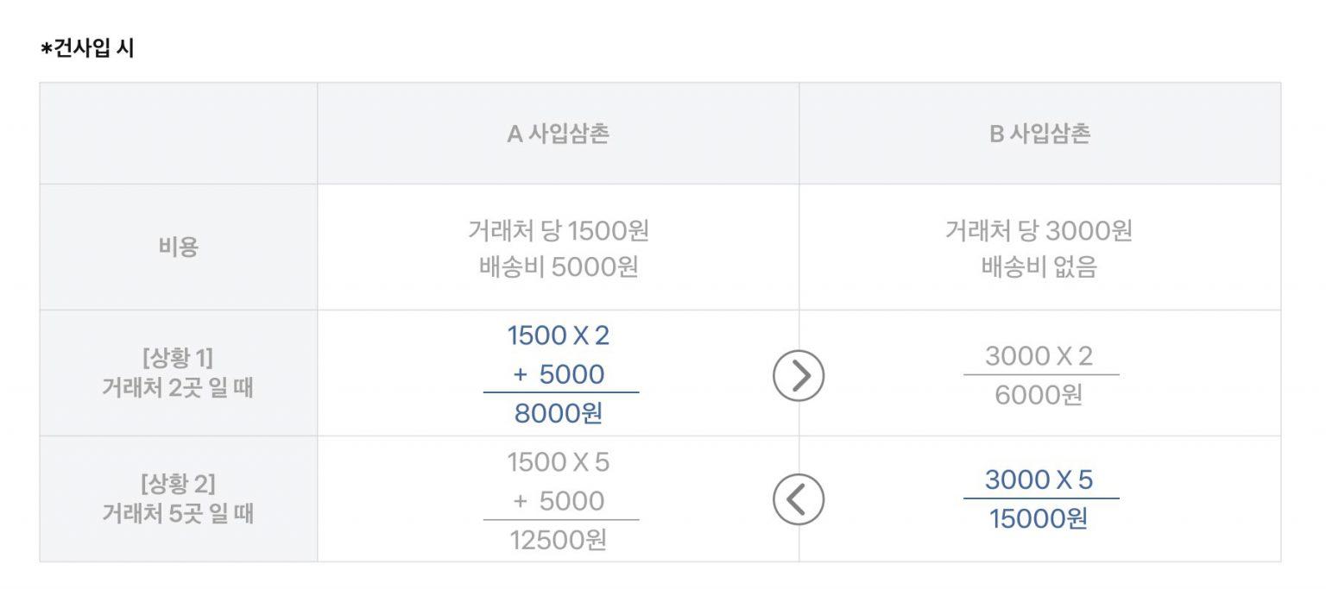The width and height of the screenshot is (1326, 589).
Task: Click the "12500원" total
Action: (558, 541)
